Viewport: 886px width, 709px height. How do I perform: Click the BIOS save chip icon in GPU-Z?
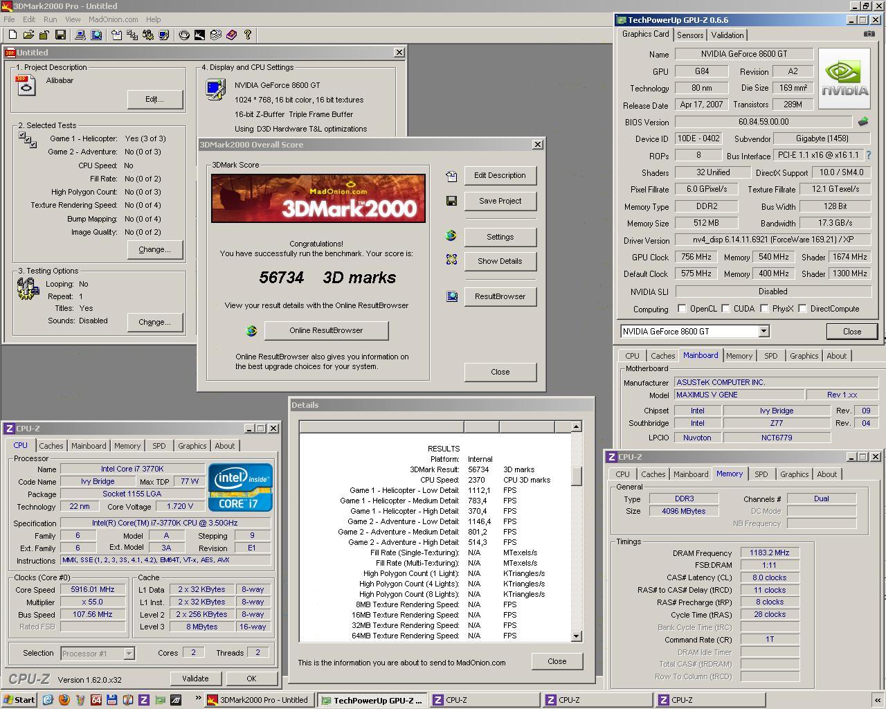[x=863, y=121]
